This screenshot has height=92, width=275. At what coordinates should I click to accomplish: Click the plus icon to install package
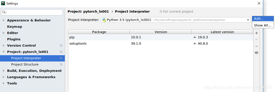point(257,33)
